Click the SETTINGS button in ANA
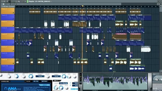The height and width of the screenshot is (91, 162). (45, 81)
